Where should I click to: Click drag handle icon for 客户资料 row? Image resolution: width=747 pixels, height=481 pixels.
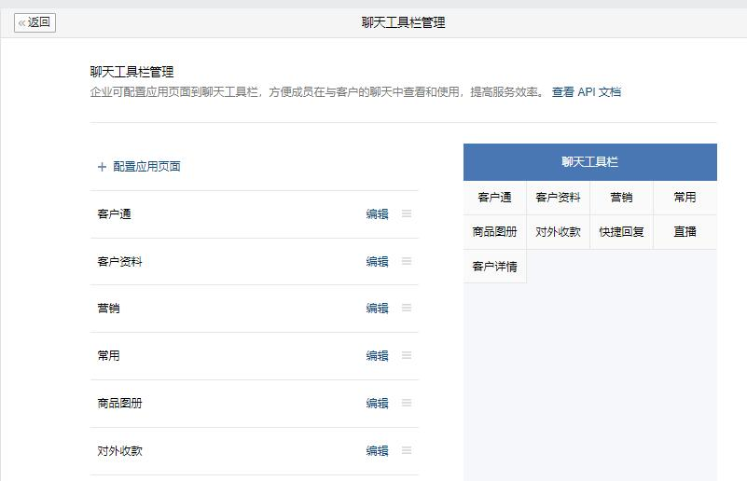(407, 261)
